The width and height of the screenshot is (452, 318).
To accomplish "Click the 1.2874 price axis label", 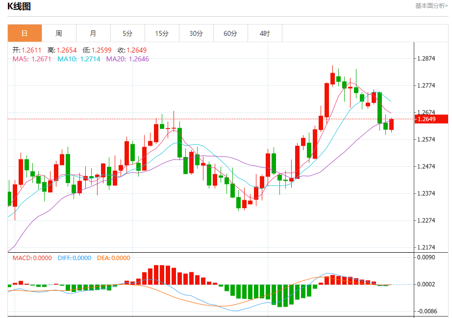I will point(426,58).
